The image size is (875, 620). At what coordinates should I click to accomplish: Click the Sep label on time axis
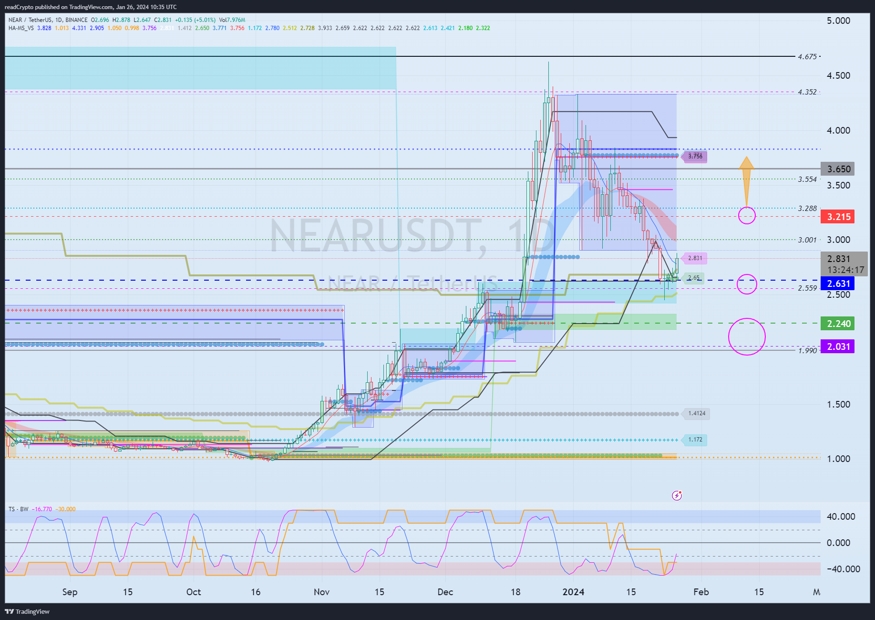(x=70, y=592)
